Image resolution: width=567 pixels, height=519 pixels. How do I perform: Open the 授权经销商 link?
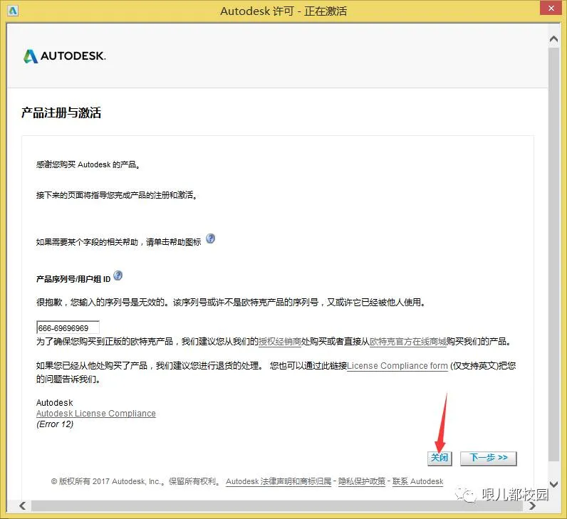(x=280, y=342)
